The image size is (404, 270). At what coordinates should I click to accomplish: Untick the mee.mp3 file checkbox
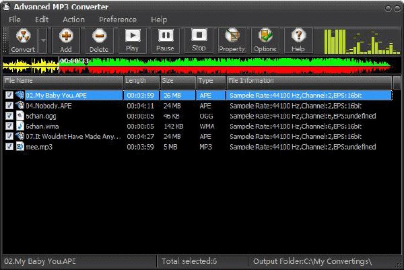click(9, 147)
